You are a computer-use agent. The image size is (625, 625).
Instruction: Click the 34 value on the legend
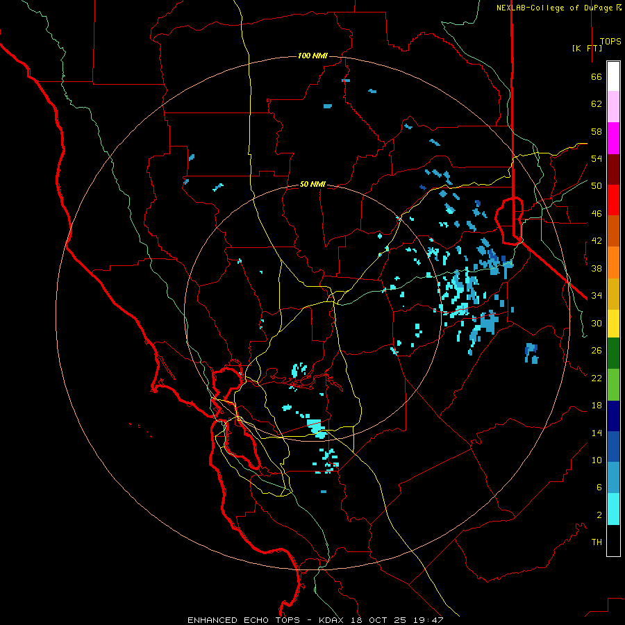point(597,296)
